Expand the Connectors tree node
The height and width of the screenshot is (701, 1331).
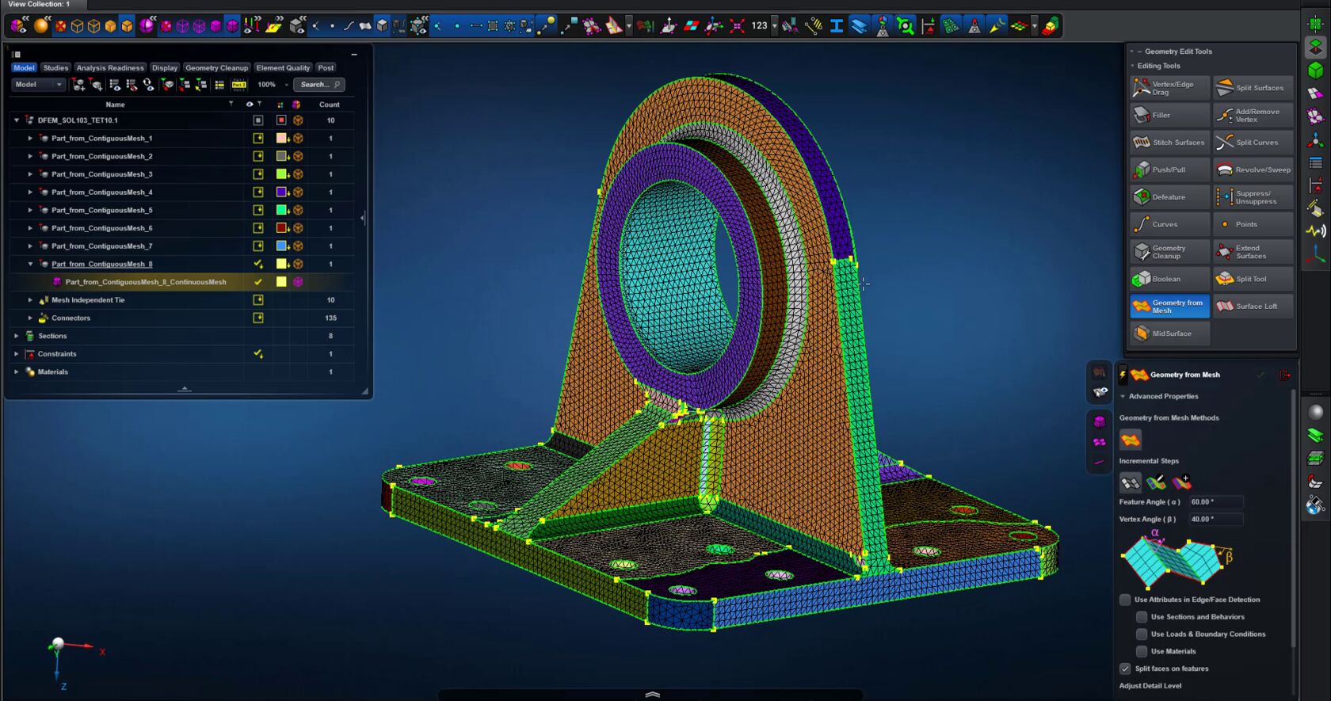click(x=30, y=318)
